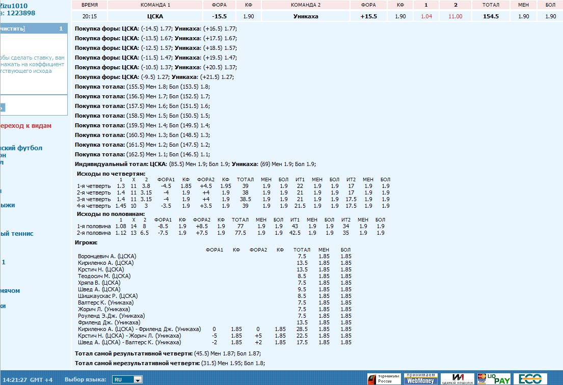The height and width of the screenshot is (385, 563).
Task: Click the Уникаха team name in header row
Action: click(306, 16)
